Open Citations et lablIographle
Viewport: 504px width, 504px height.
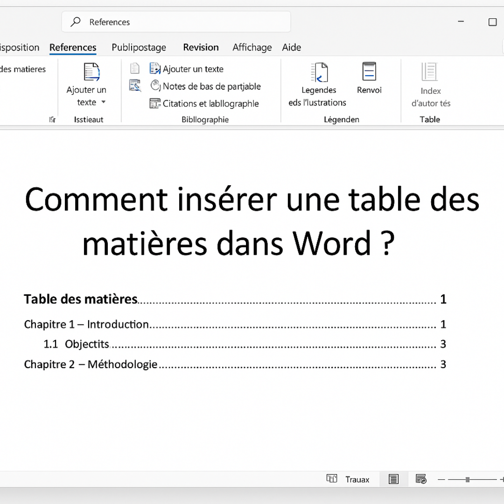point(210,104)
